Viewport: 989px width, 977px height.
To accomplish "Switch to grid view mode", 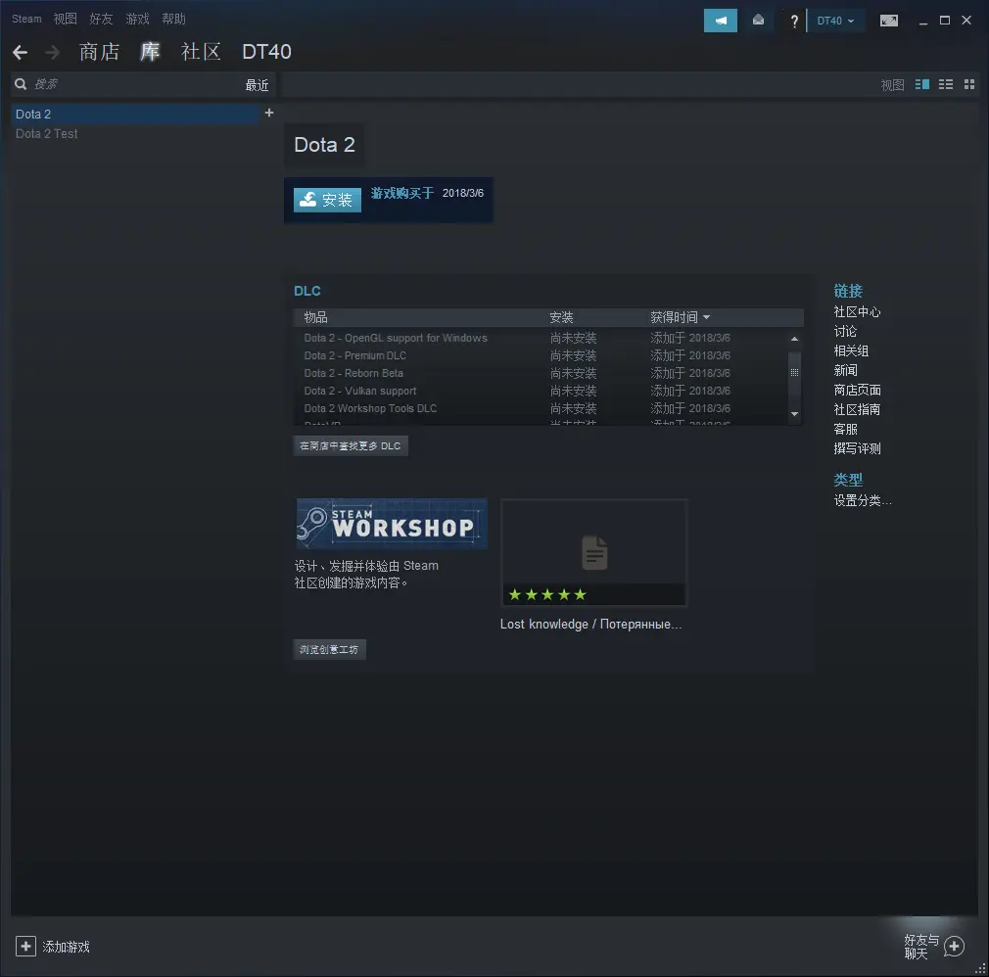I will [x=969, y=85].
